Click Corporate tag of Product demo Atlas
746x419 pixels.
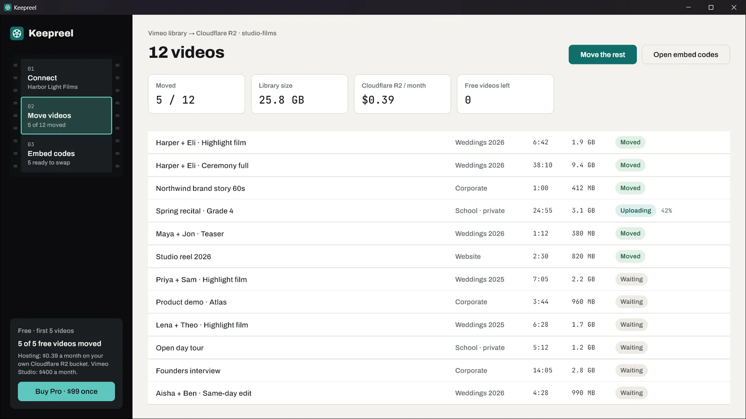471,302
